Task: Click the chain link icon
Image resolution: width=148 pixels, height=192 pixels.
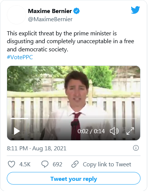Action: tap(75, 164)
